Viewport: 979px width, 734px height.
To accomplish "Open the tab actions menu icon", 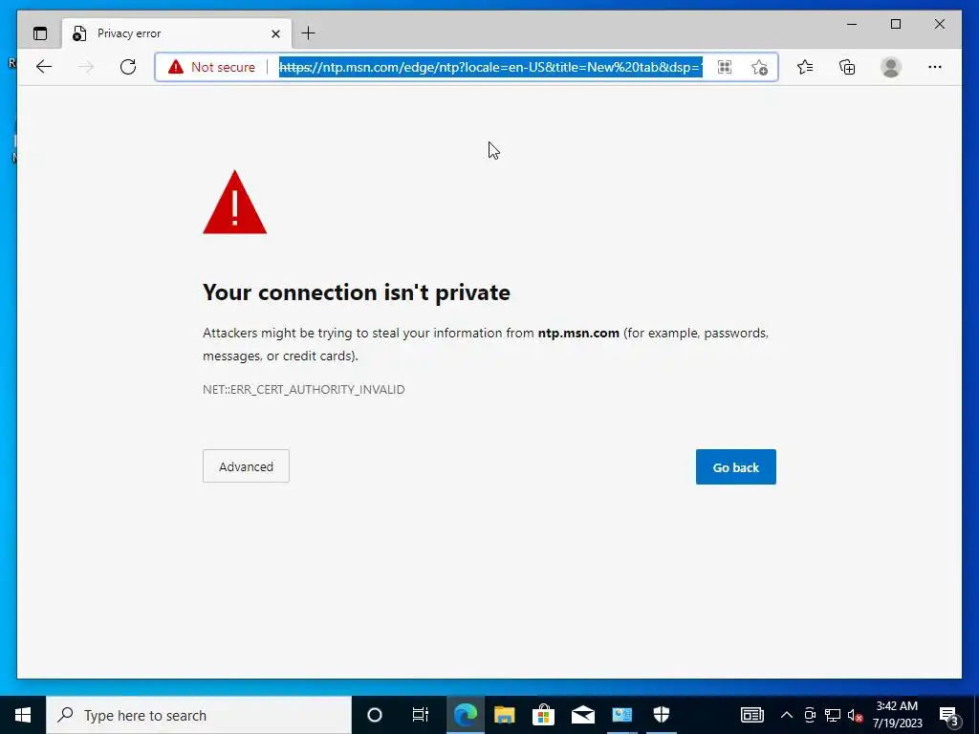I will 40,33.
